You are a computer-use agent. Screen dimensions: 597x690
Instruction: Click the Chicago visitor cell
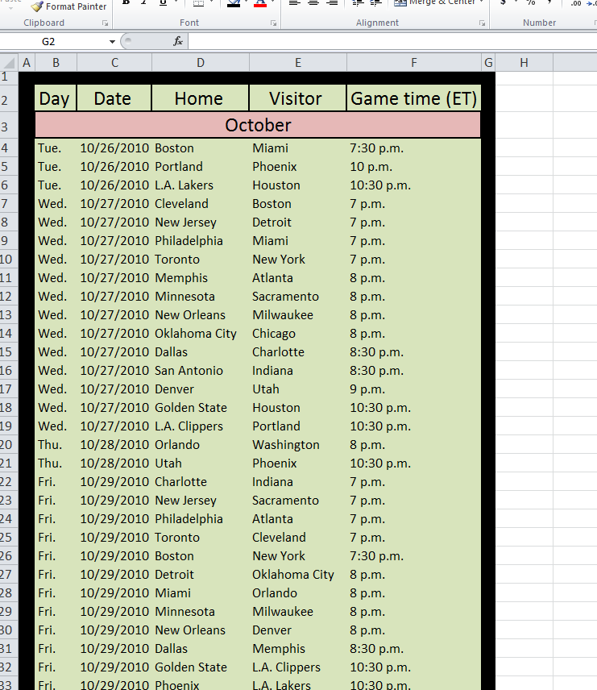[298, 334]
